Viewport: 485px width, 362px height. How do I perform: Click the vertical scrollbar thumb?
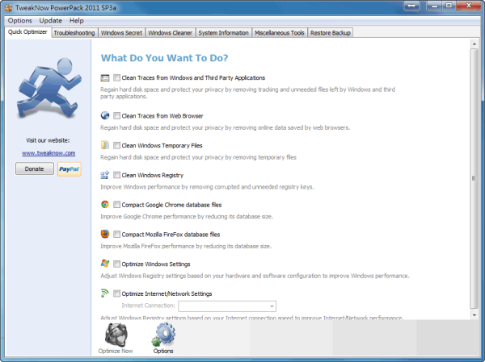[x=474, y=178]
